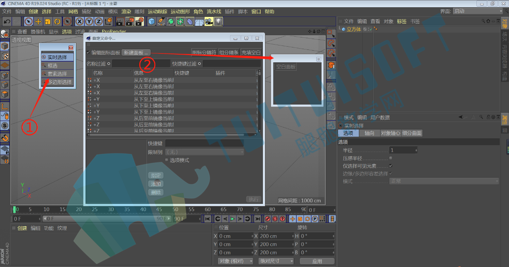Switch to the 轴向 tab
The image size is (509, 267).
tap(369, 133)
